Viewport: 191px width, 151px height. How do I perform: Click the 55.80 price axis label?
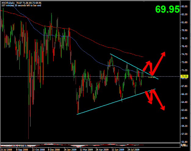(184, 142)
